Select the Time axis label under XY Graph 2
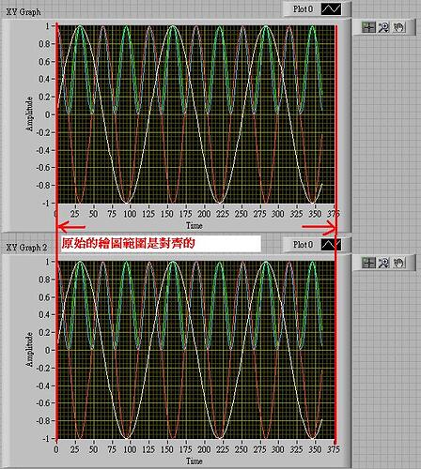 point(195,461)
